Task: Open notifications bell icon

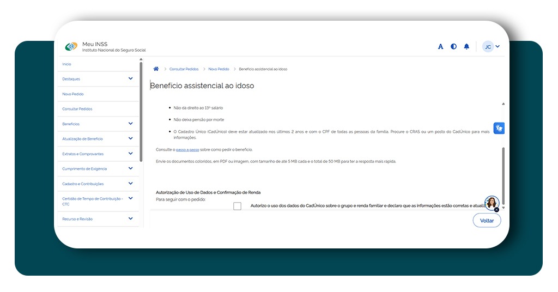Action: point(466,47)
